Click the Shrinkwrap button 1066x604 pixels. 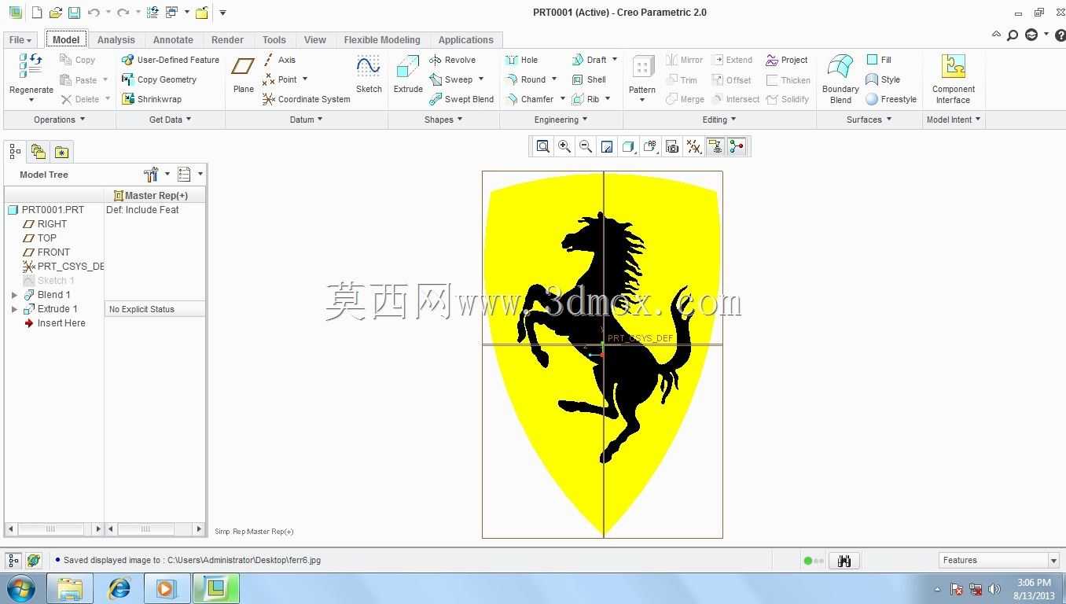152,99
